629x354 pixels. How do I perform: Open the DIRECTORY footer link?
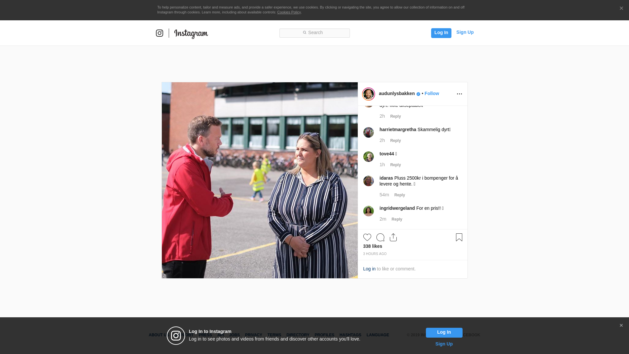pos(298,335)
